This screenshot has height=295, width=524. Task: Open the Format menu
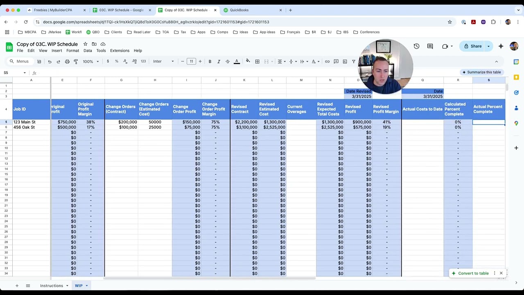point(72,51)
